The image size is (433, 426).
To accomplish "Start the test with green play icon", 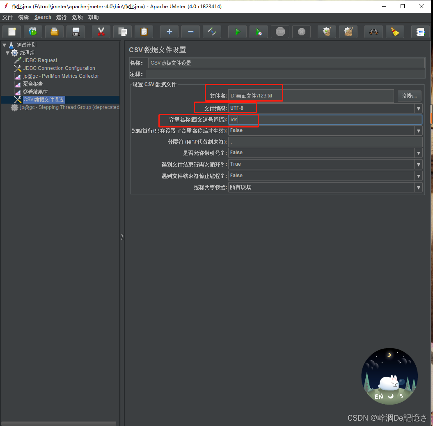I will pos(237,32).
